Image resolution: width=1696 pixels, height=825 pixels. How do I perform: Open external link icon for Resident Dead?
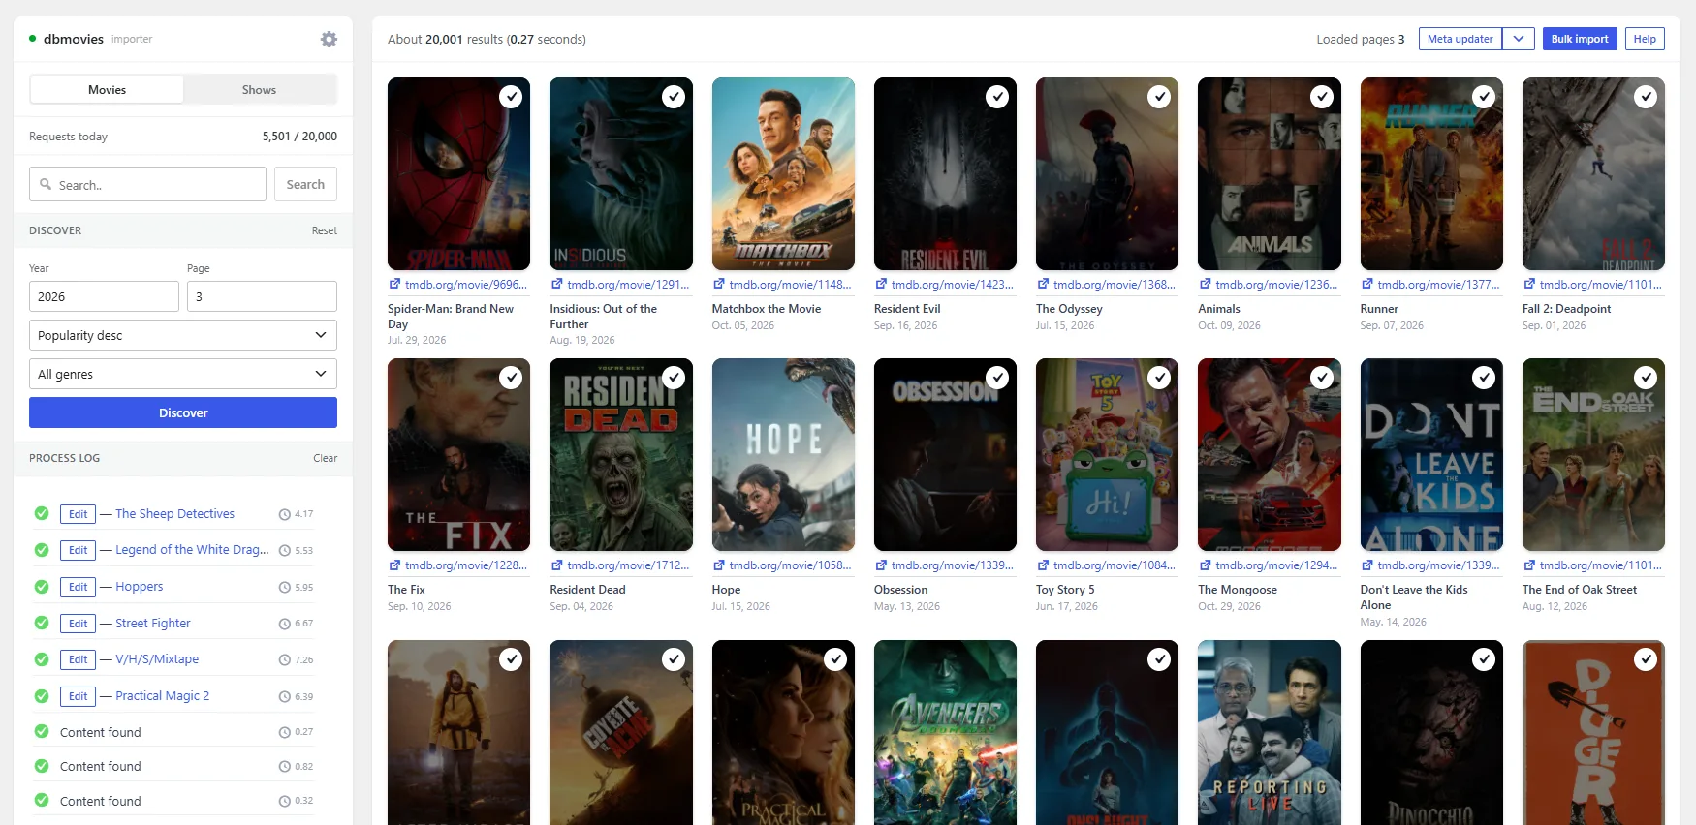(557, 565)
